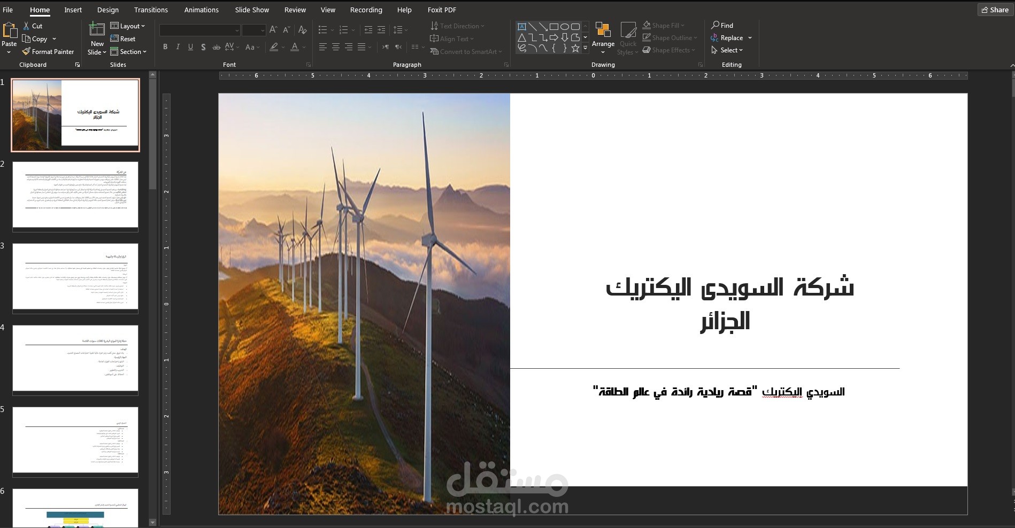Select slide 2 thumbnail

(75, 197)
